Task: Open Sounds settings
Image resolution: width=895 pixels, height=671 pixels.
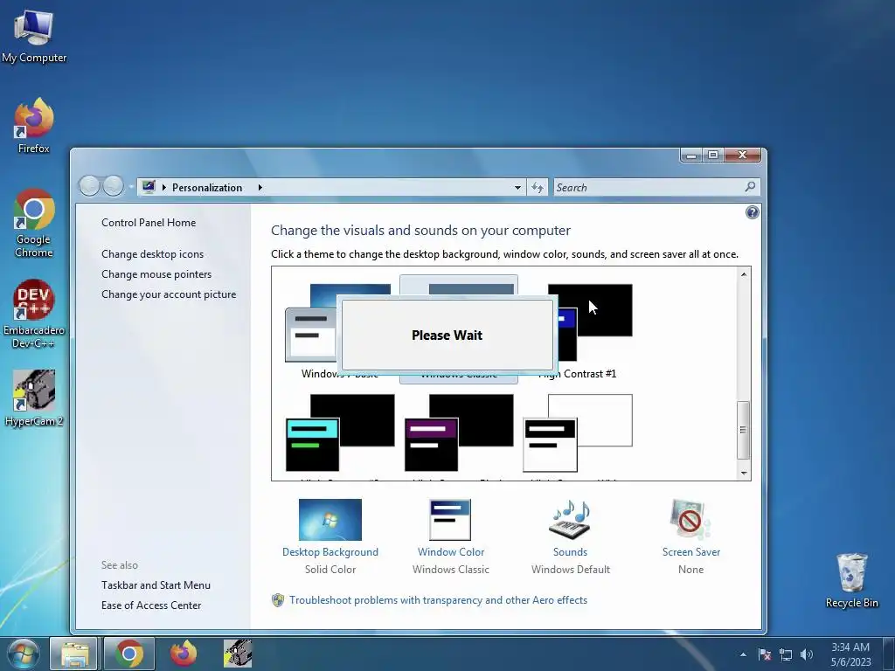Action: tap(570, 536)
